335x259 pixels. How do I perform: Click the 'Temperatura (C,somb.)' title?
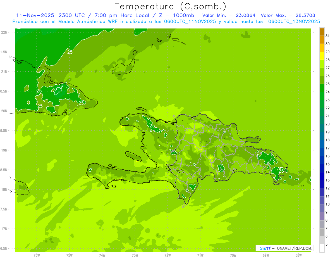(171, 6)
